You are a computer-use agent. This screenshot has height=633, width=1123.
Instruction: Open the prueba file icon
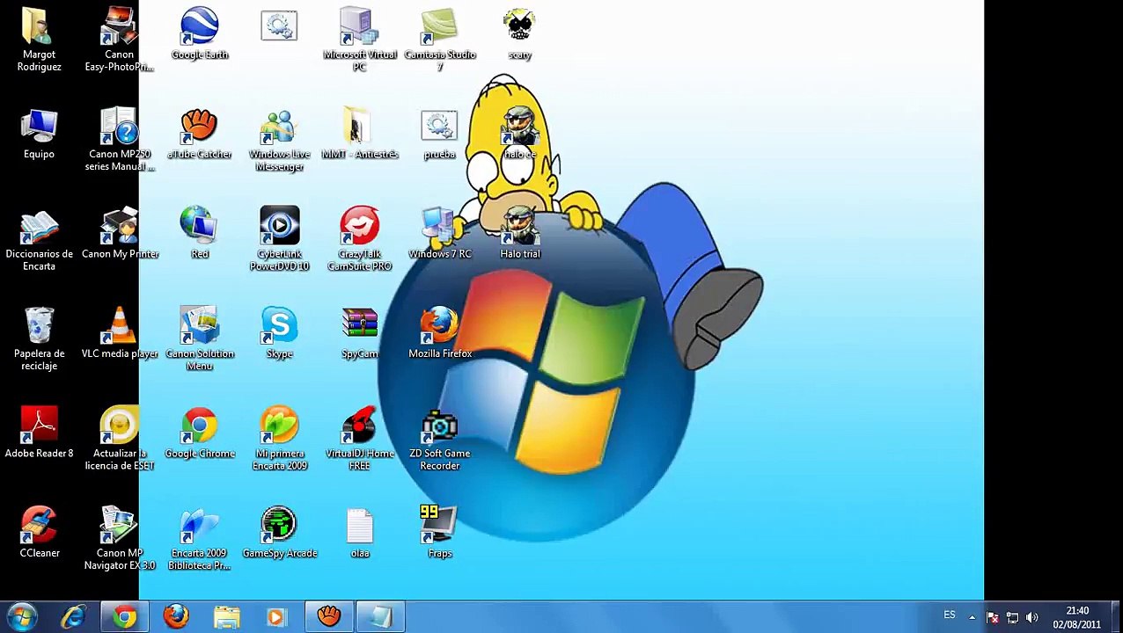(x=440, y=134)
